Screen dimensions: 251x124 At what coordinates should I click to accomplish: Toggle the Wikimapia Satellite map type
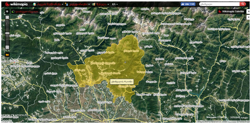pos(231,11)
